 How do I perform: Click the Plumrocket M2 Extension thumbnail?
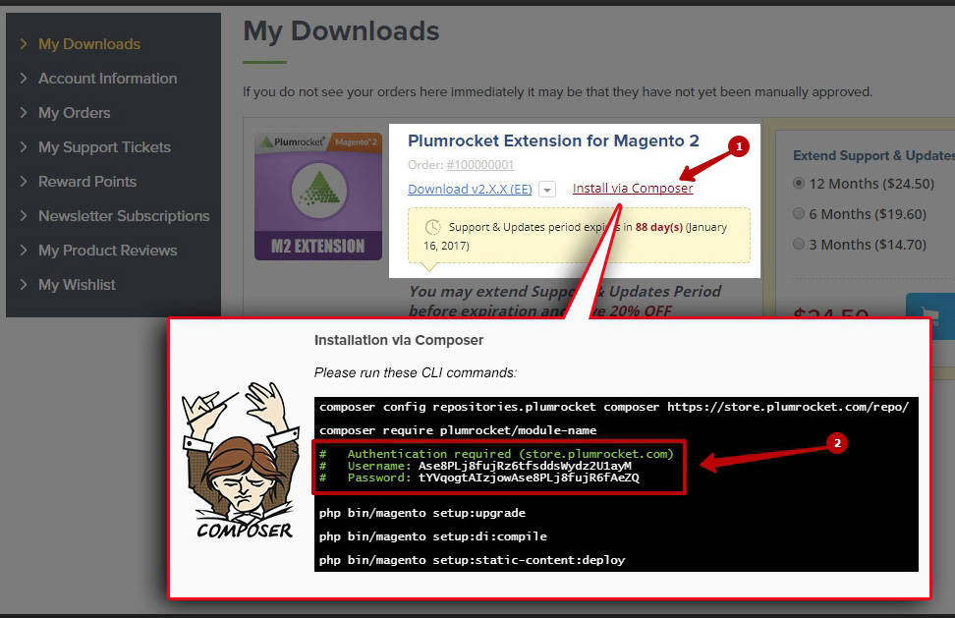[x=318, y=197]
